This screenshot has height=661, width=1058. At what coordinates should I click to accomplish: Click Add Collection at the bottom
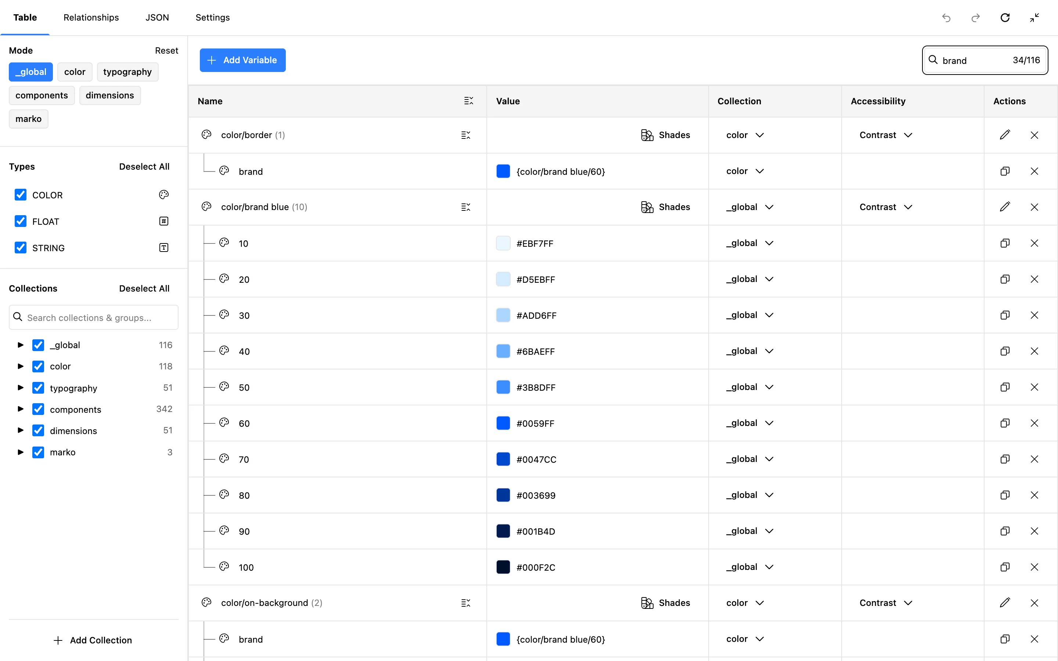pos(93,640)
